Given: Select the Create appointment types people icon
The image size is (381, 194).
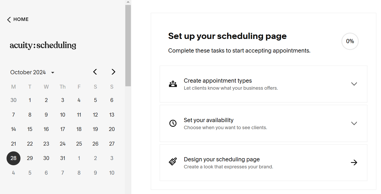Looking at the screenshot, I should 173,84.
